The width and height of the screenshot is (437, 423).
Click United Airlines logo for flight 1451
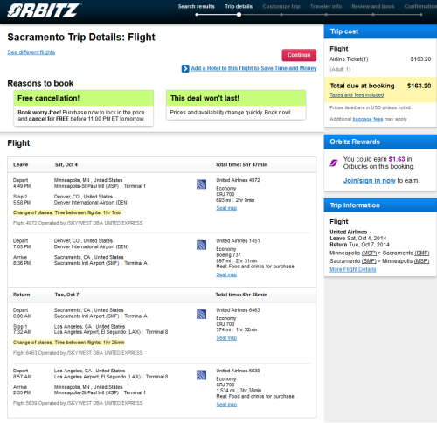point(201,245)
